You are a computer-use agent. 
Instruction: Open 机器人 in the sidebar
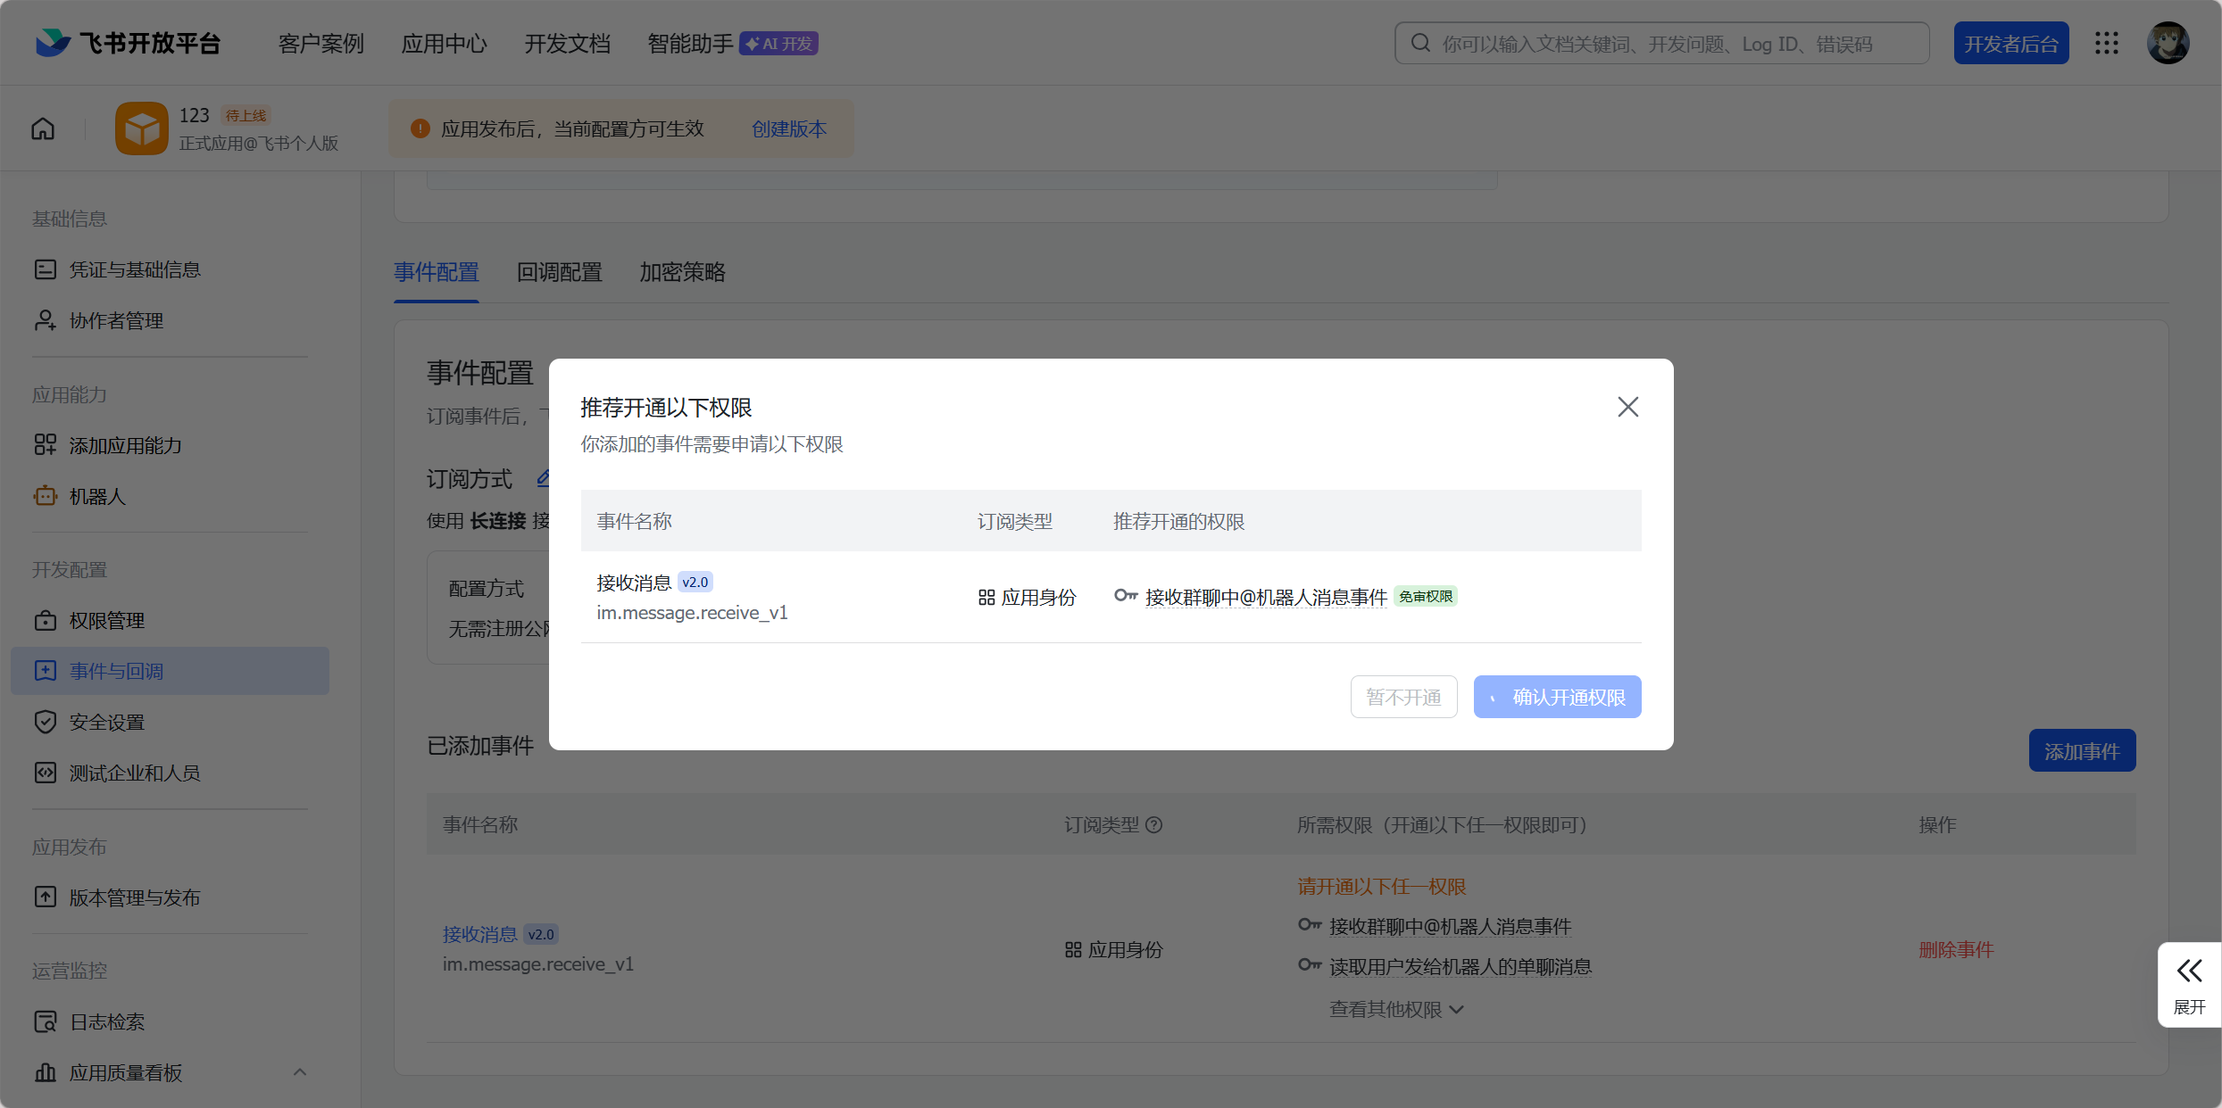(97, 497)
